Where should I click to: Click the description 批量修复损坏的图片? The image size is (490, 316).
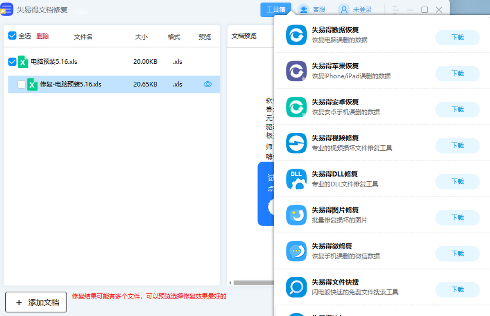pos(340,220)
